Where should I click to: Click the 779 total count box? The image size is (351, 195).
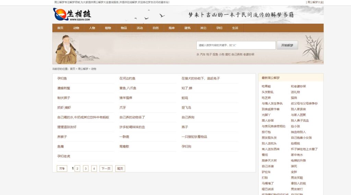point(62,168)
